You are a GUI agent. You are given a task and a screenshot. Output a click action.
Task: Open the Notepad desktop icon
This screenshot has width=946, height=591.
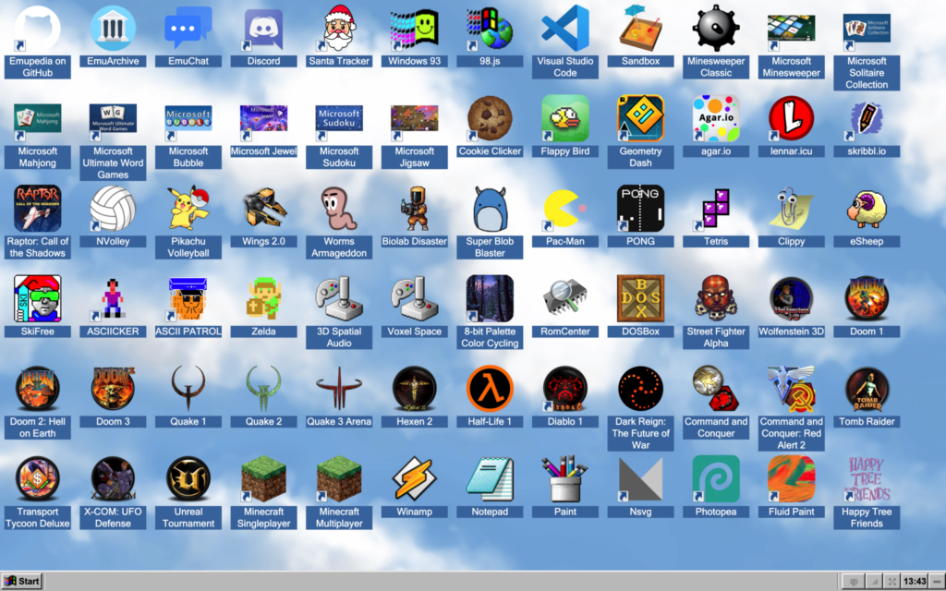tap(490, 478)
